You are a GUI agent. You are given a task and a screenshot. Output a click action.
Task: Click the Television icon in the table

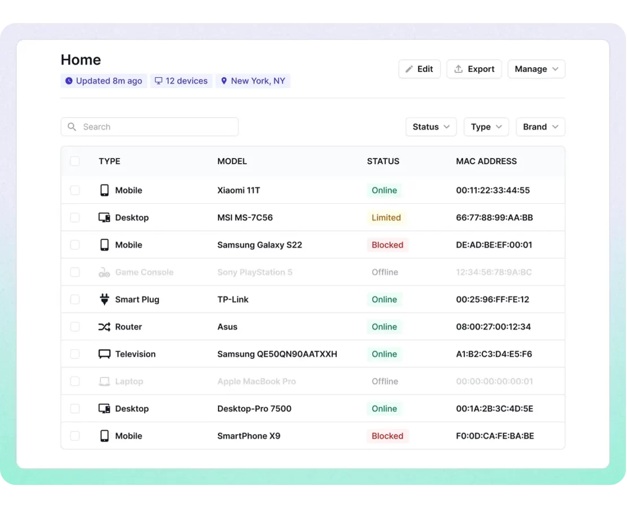tap(104, 354)
